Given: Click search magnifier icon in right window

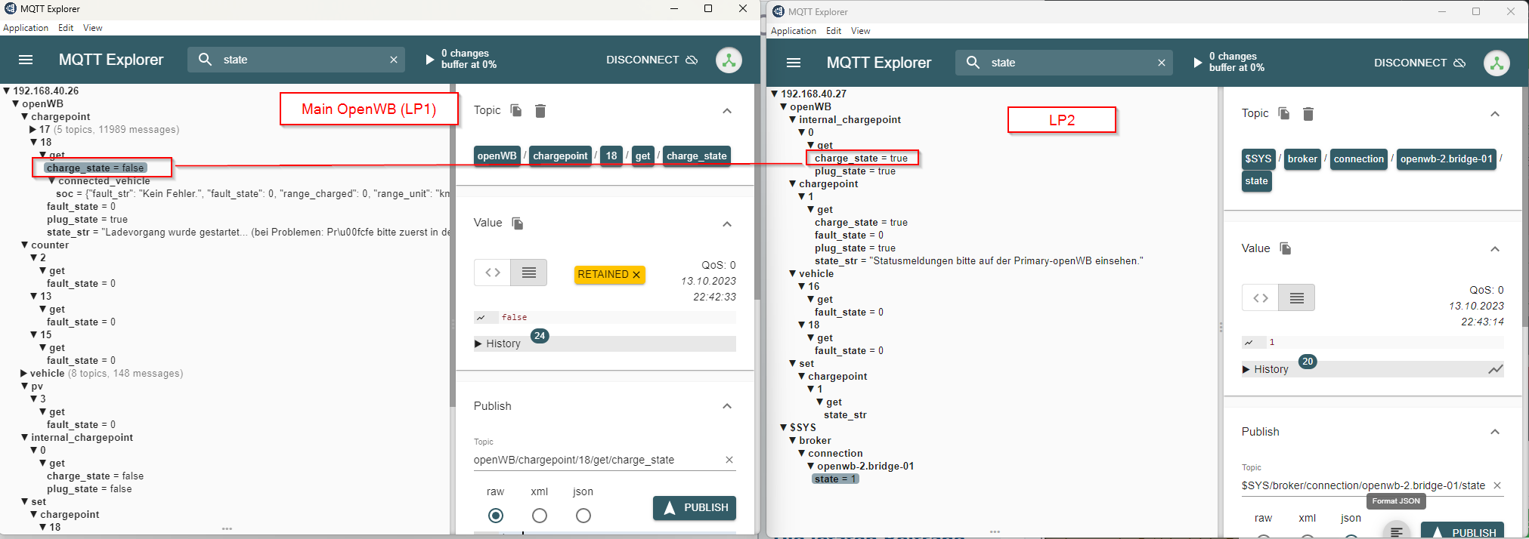Looking at the screenshot, I should tap(973, 62).
